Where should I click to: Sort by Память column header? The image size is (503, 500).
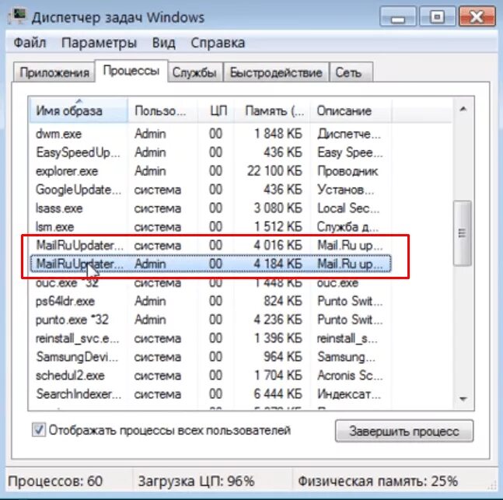pos(272,110)
